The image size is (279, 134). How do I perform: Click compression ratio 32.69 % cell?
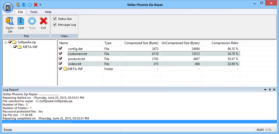point(221,64)
